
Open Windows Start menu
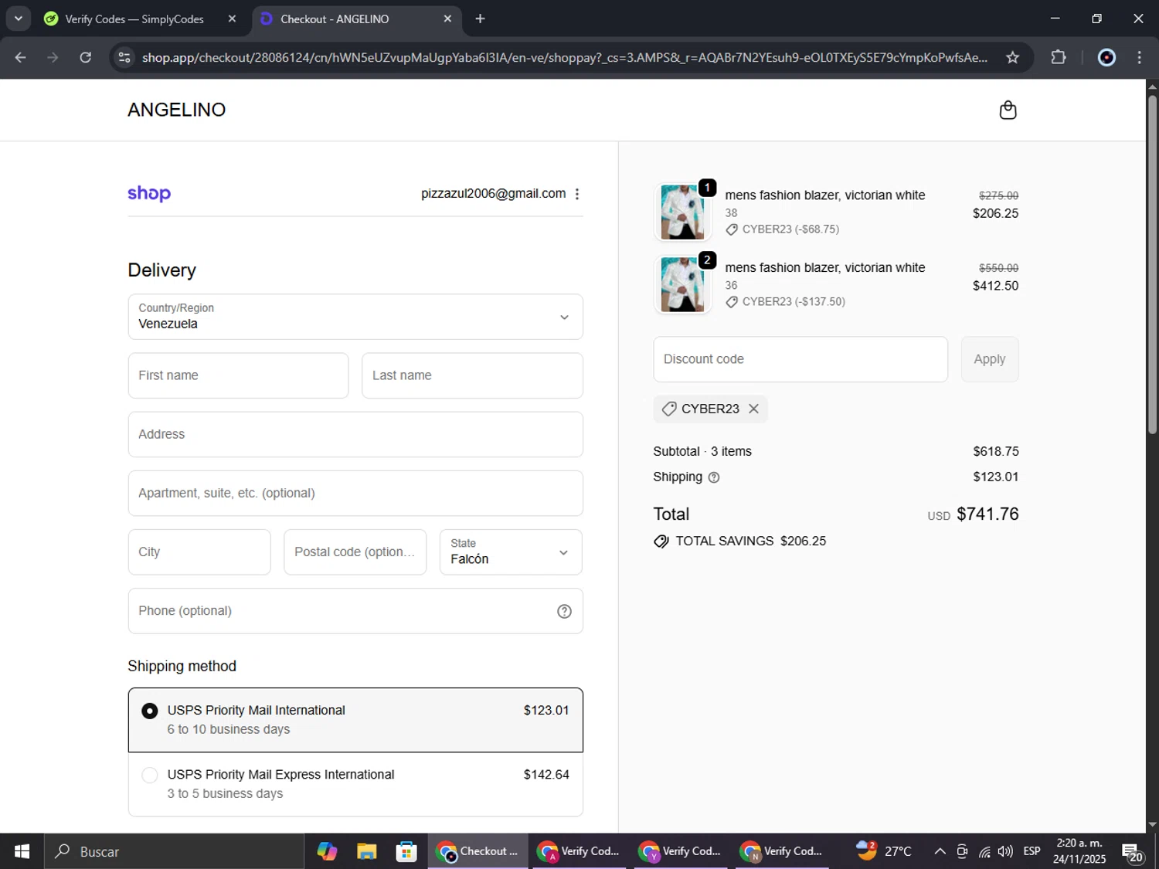22,851
